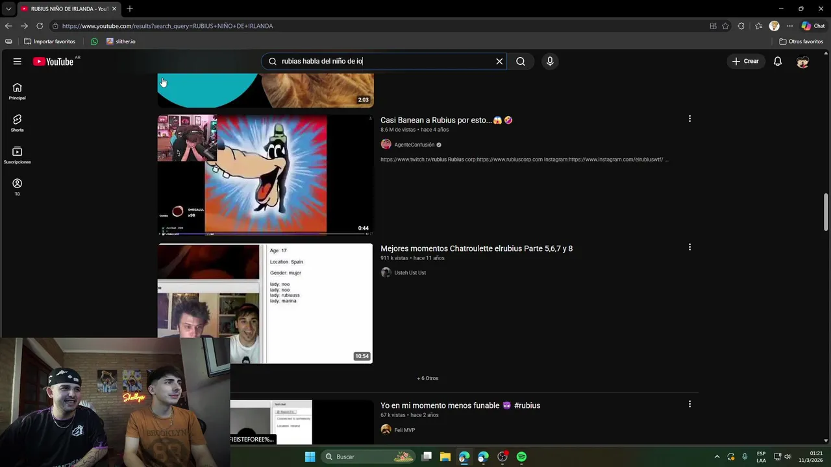831x467 pixels.
Task: Play the top thumbnail with 2:03 duration
Action: (x=265, y=90)
